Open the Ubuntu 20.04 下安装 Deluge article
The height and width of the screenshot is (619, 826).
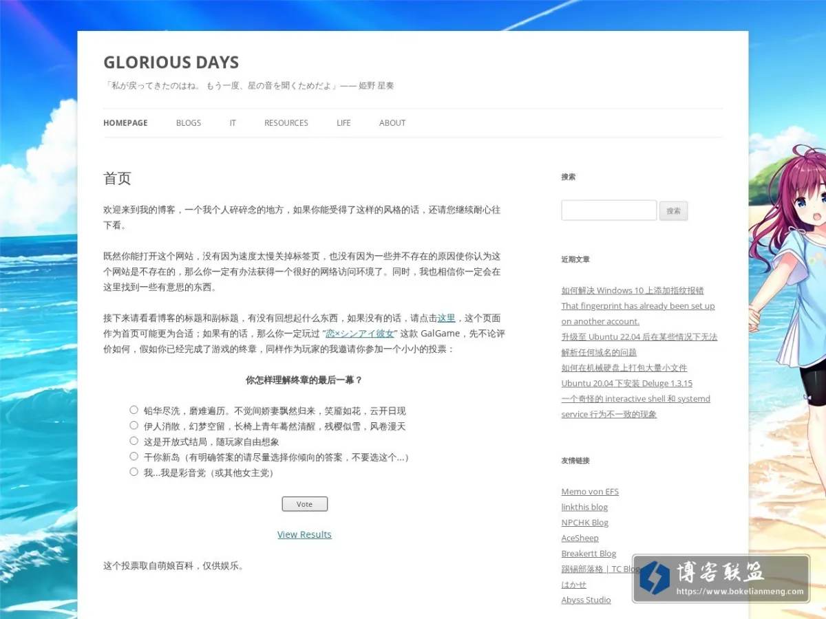[627, 383]
